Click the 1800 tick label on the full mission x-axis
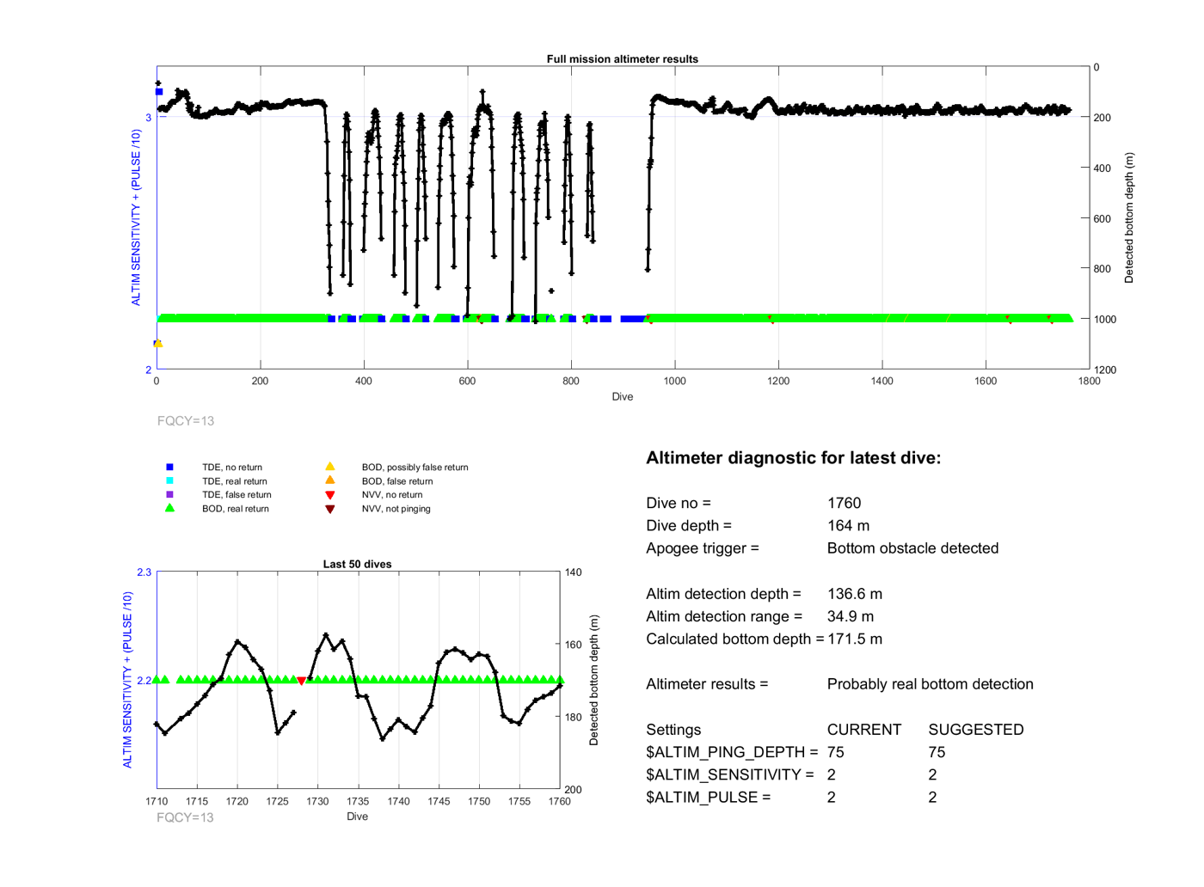 click(x=1089, y=381)
